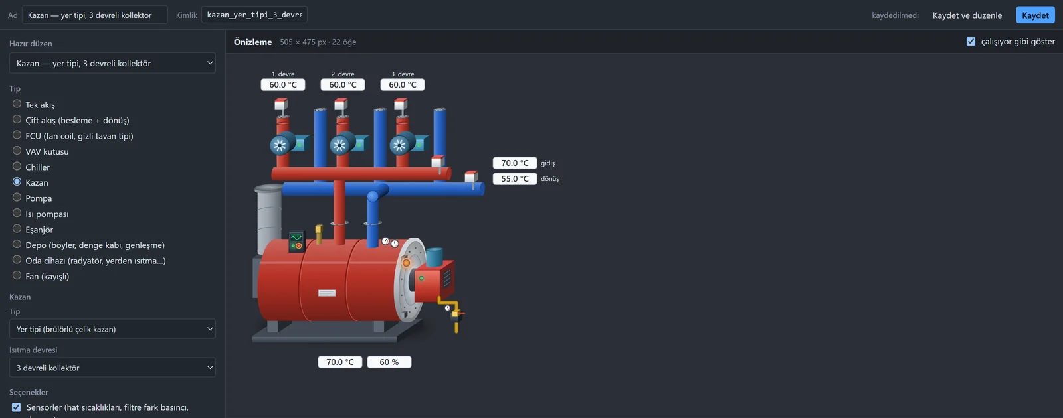This screenshot has width=1063, height=418.
Task: Select Çift akış (besleme + dönüş) type
Action: (17, 119)
